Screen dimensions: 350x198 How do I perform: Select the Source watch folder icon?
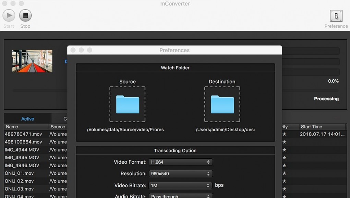[128, 104]
